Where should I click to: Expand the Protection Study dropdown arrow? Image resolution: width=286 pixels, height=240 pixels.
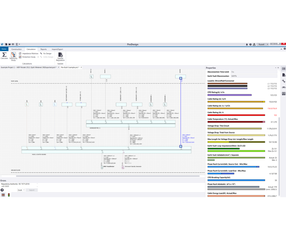click(x=38, y=57)
